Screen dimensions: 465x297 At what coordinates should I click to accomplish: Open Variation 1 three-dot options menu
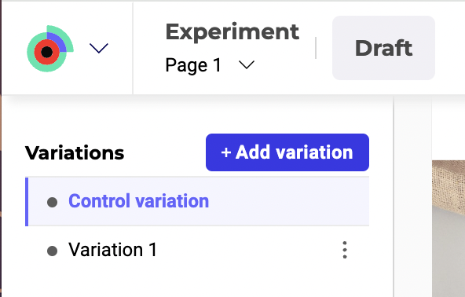[x=345, y=250]
